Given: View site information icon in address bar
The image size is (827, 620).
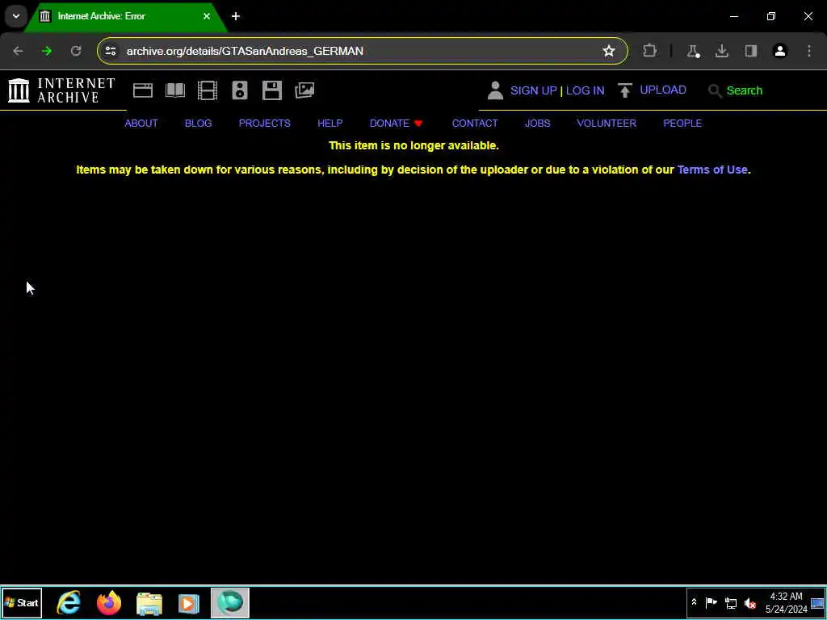Looking at the screenshot, I should tap(110, 51).
